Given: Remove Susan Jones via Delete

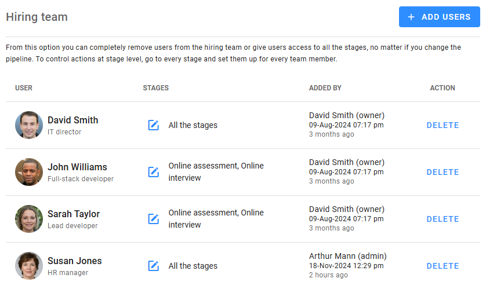Looking at the screenshot, I should (443, 266).
